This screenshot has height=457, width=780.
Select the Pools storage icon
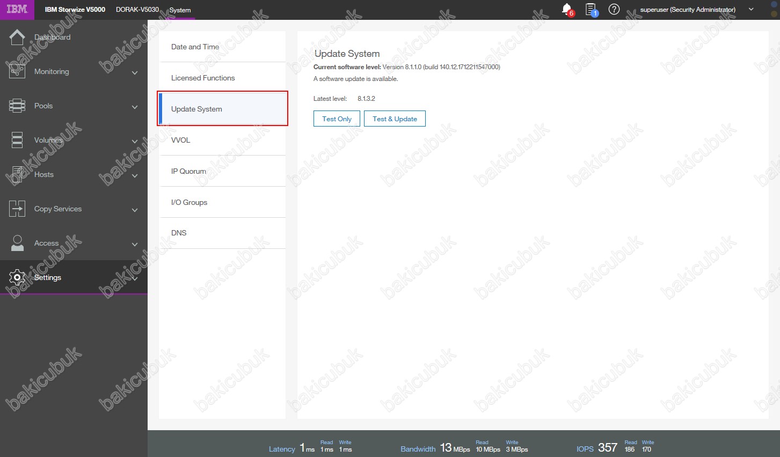tap(17, 106)
